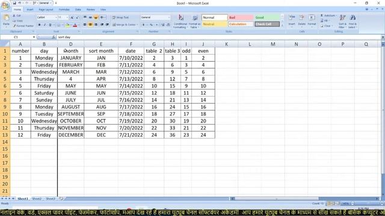Open the Formulas tab
Screen dimensions: 385x216
pos(64,10)
